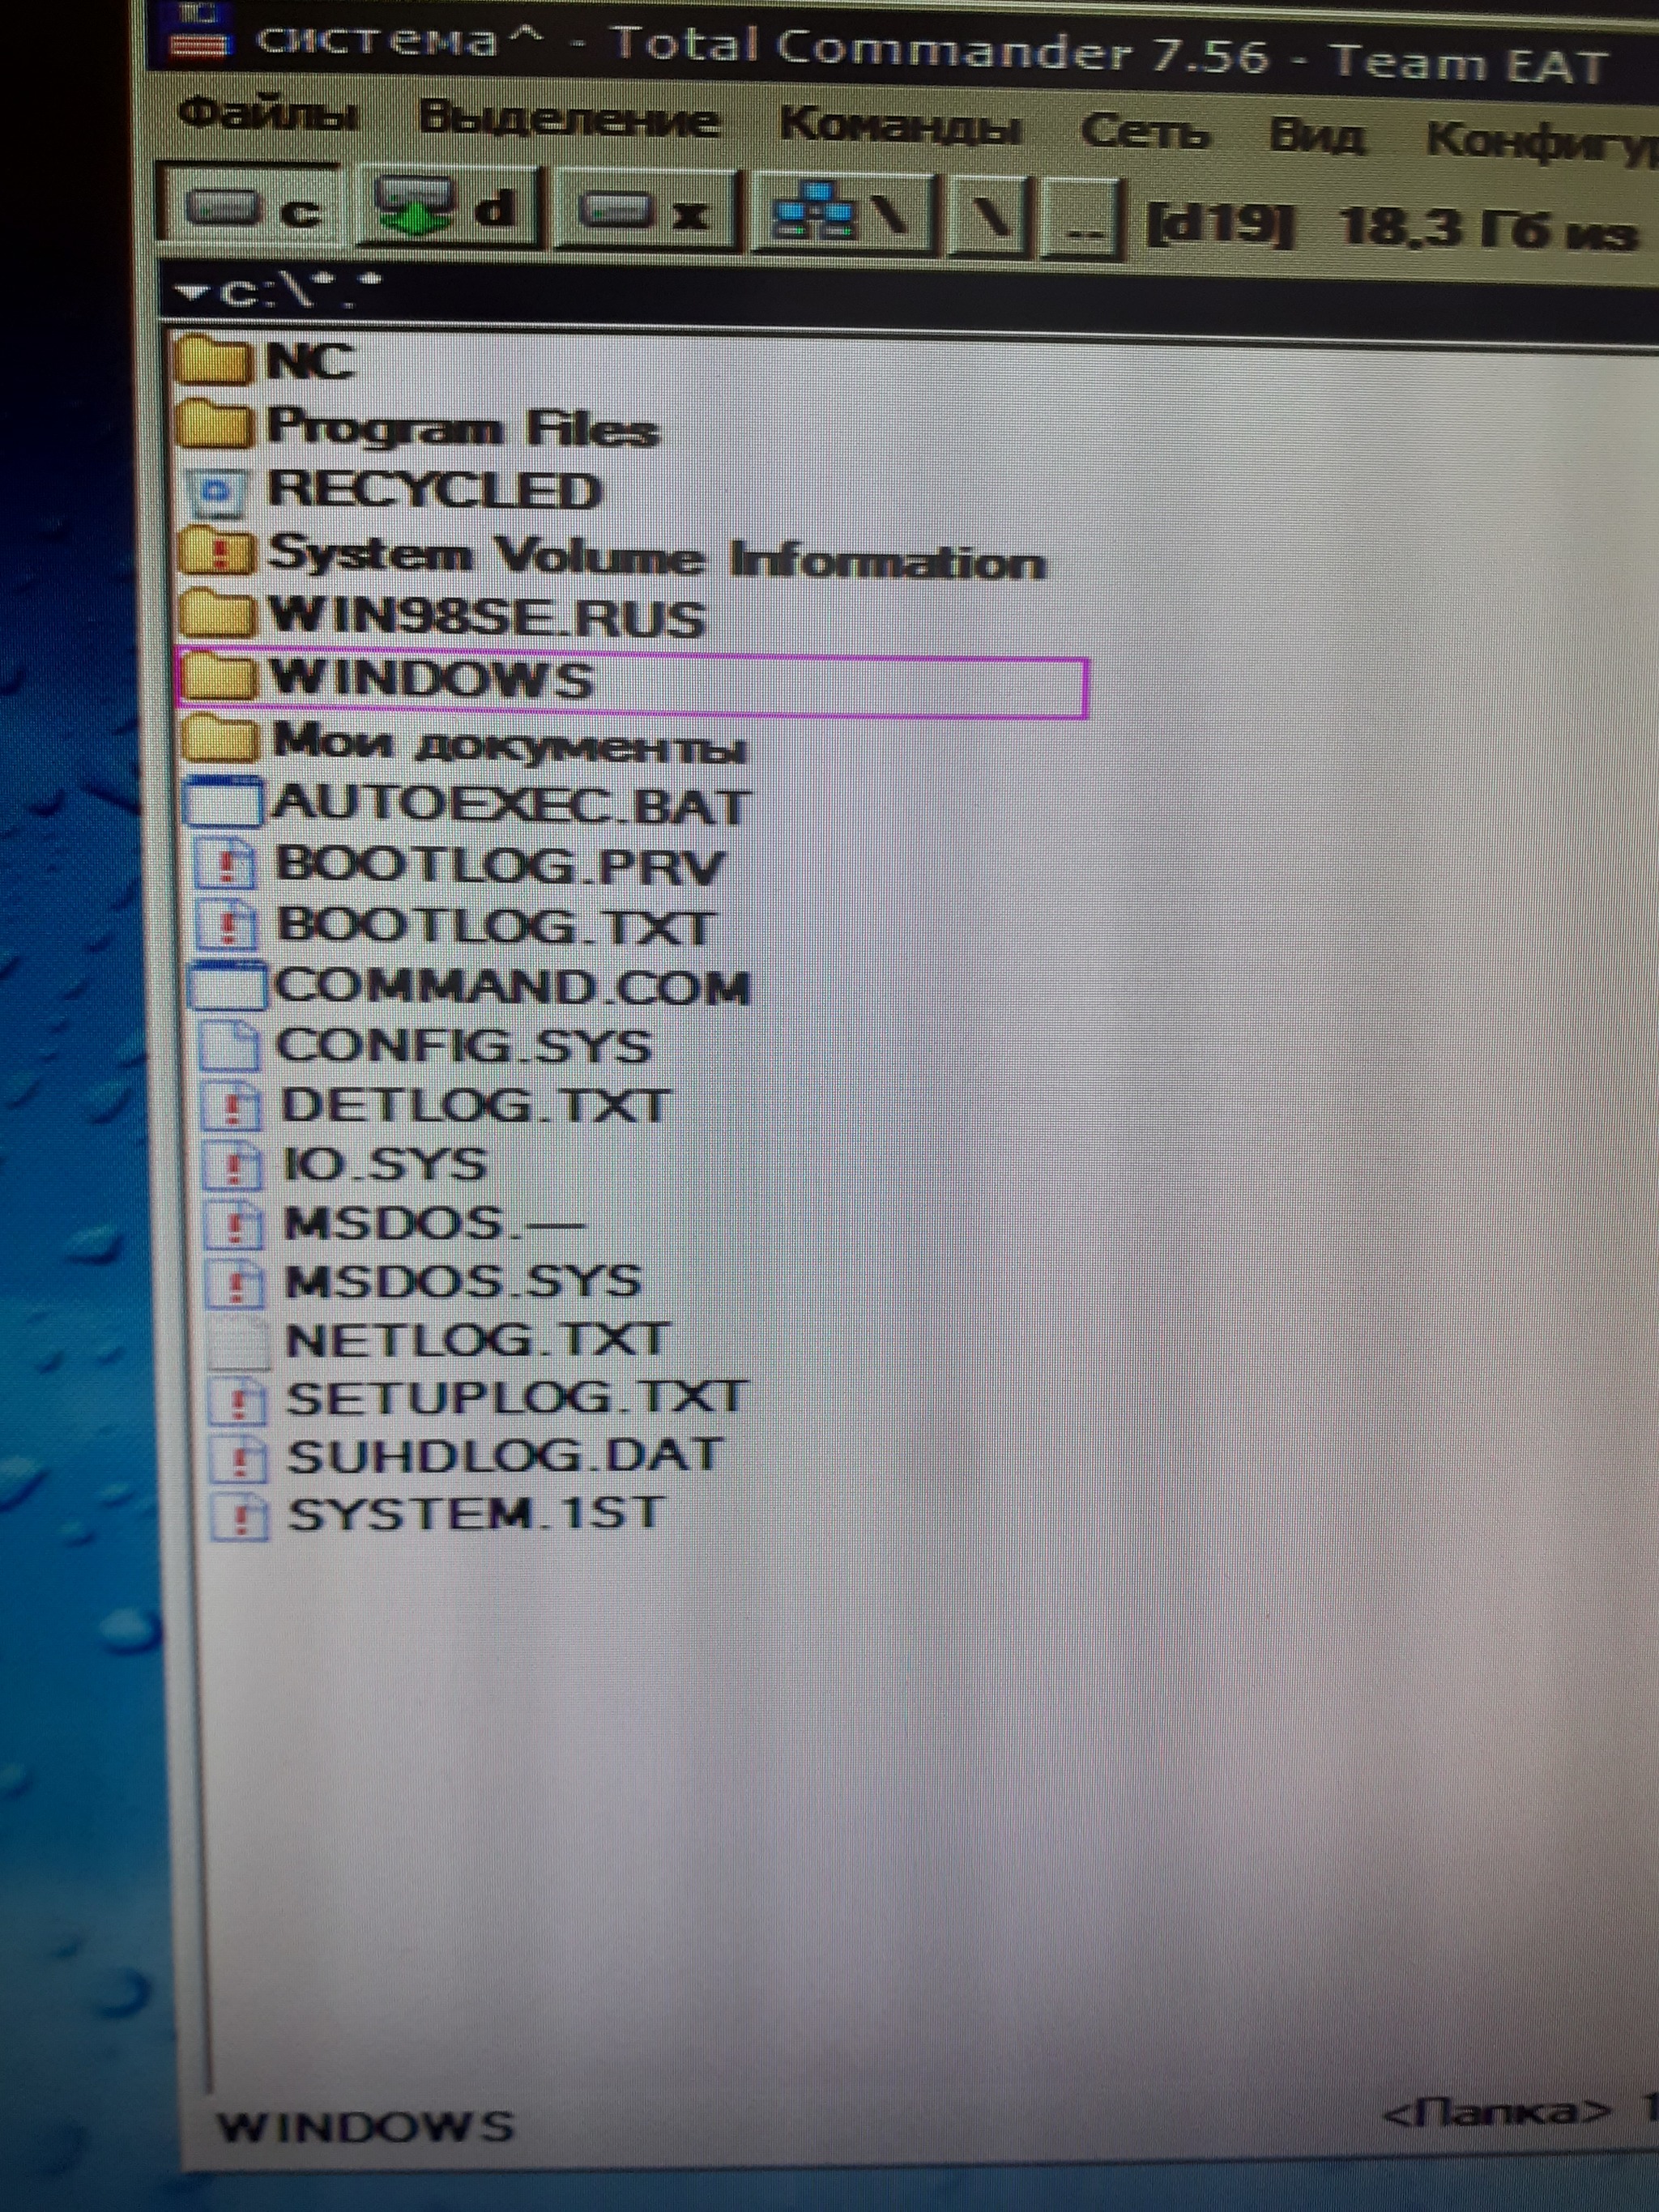Click MSDOS.SYS file icon
This screenshot has width=1659, height=2212.
click(236, 1283)
